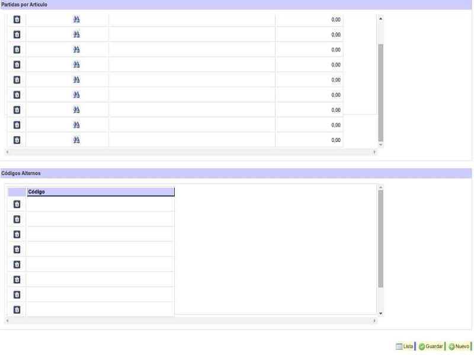Click left arrow on Códigos Alternos horizontal scrollbar
The height and width of the screenshot is (355, 474).
7,321
